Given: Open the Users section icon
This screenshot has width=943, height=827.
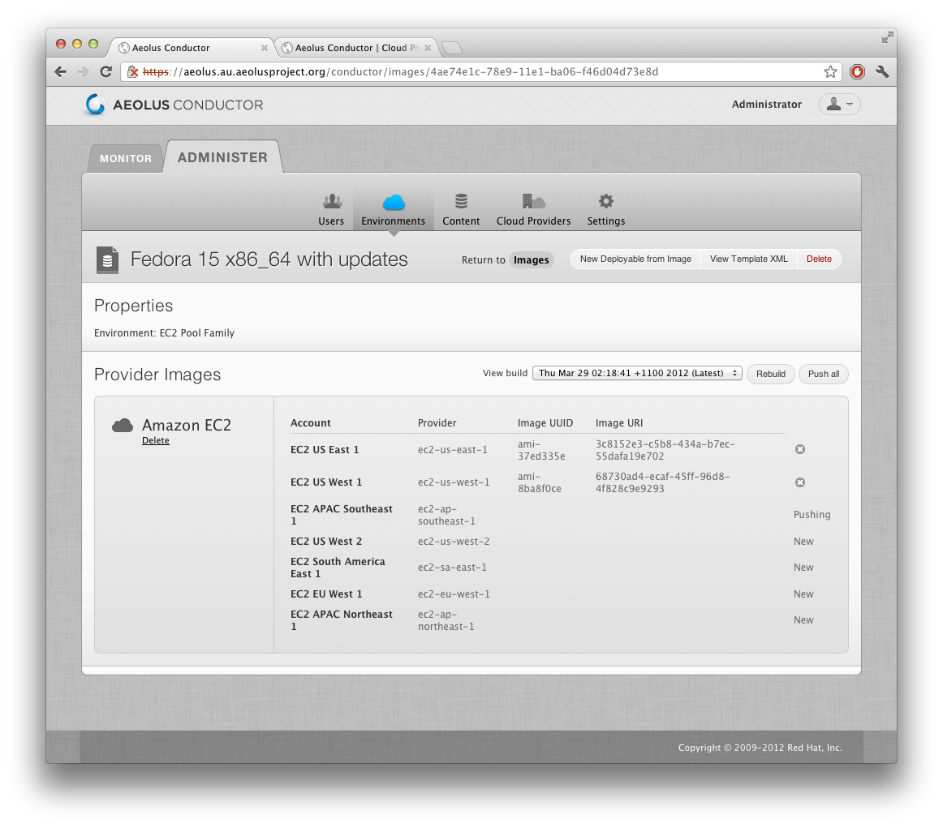Looking at the screenshot, I should pyautogui.click(x=331, y=201).
